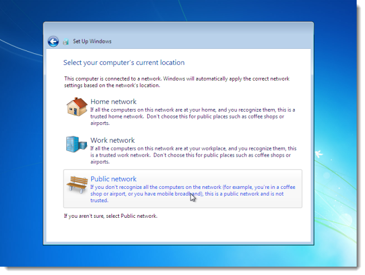Click the 'Set Up Windows' title text
The image size is (365, 275).
[92, 41]
